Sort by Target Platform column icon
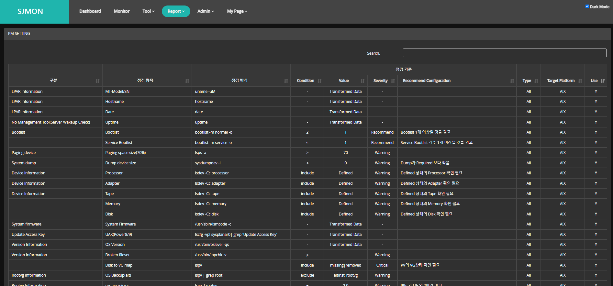This screenshot has width=613, height=286. coord(580,81)
